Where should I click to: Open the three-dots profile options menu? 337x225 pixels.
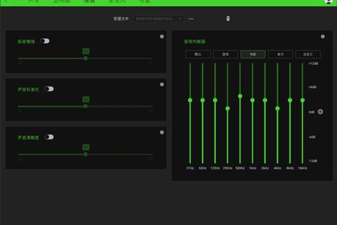(x=191, y=19)
